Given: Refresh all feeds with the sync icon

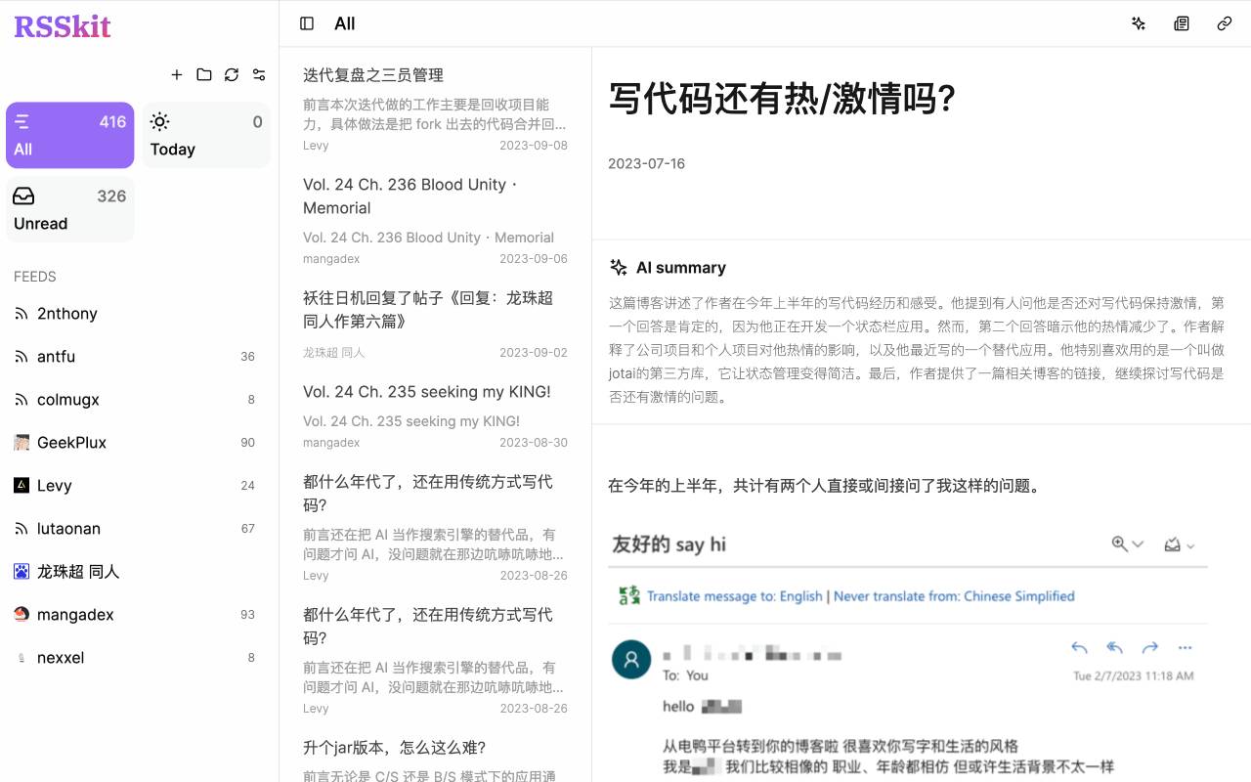Looking at the screenshot, I should click(x=232, y=74).
